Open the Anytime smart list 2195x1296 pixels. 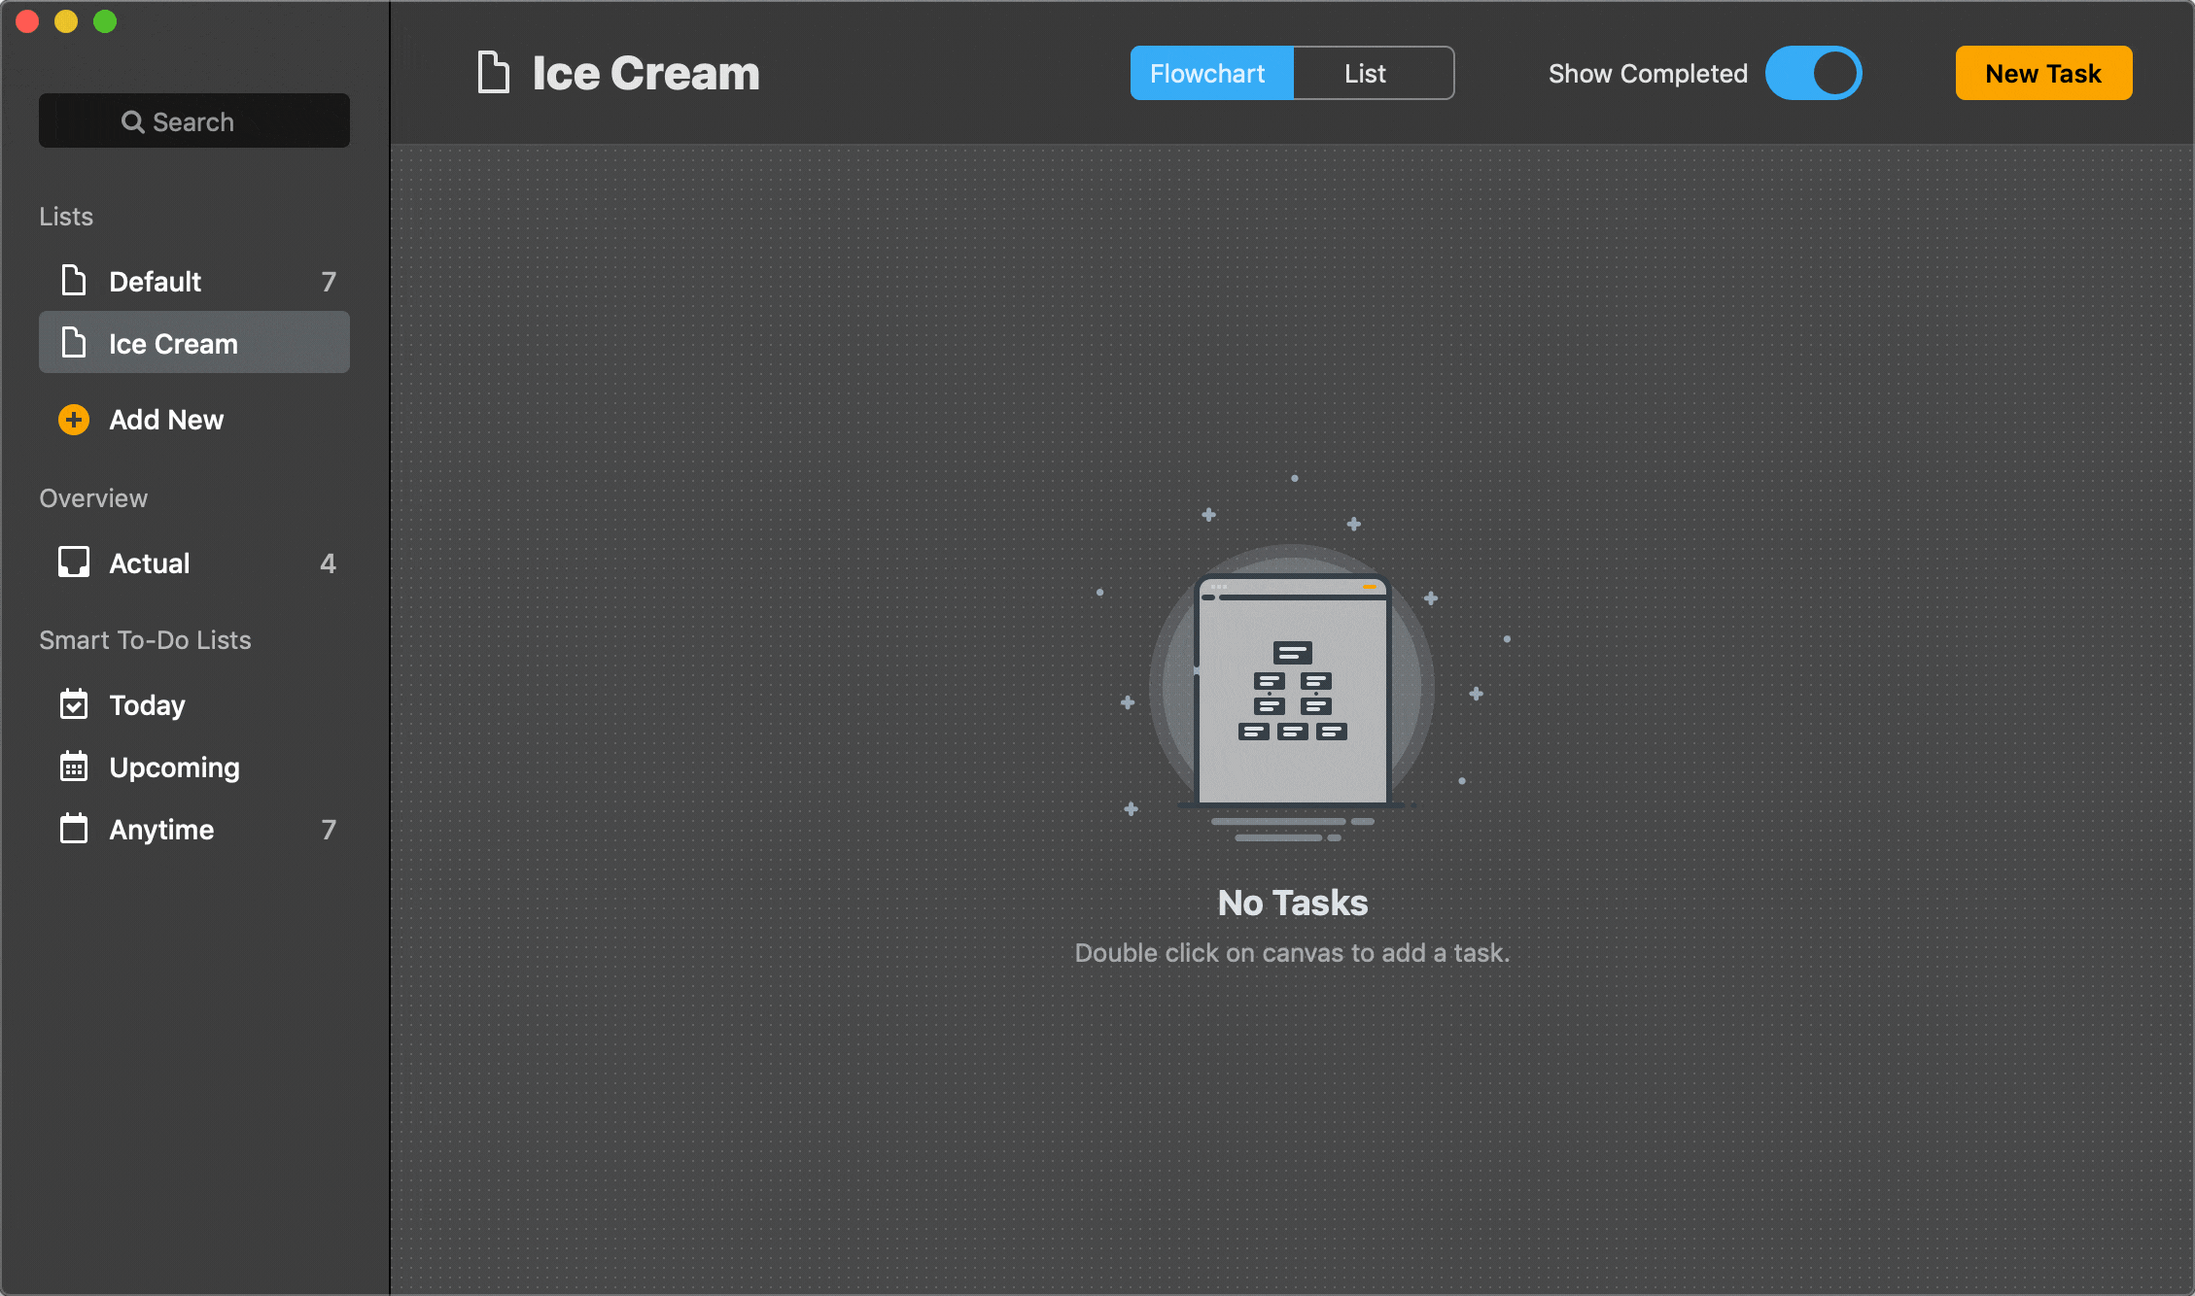(160, 829)
